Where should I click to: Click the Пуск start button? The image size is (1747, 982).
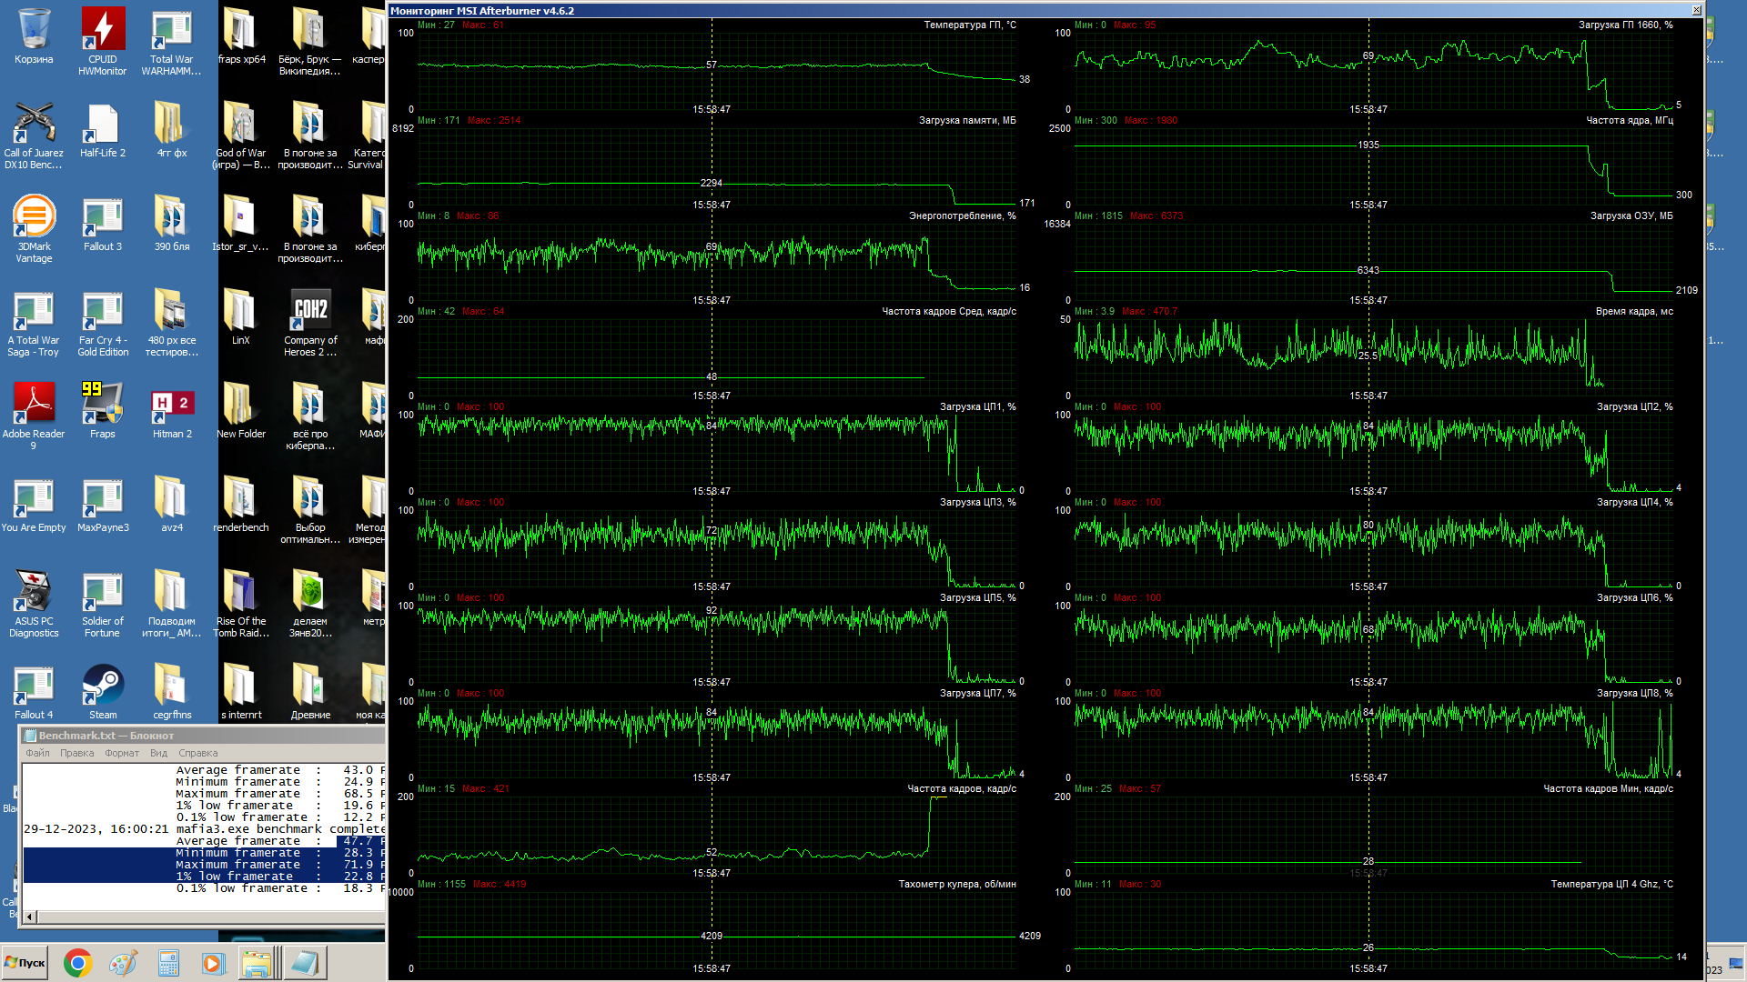25,963
